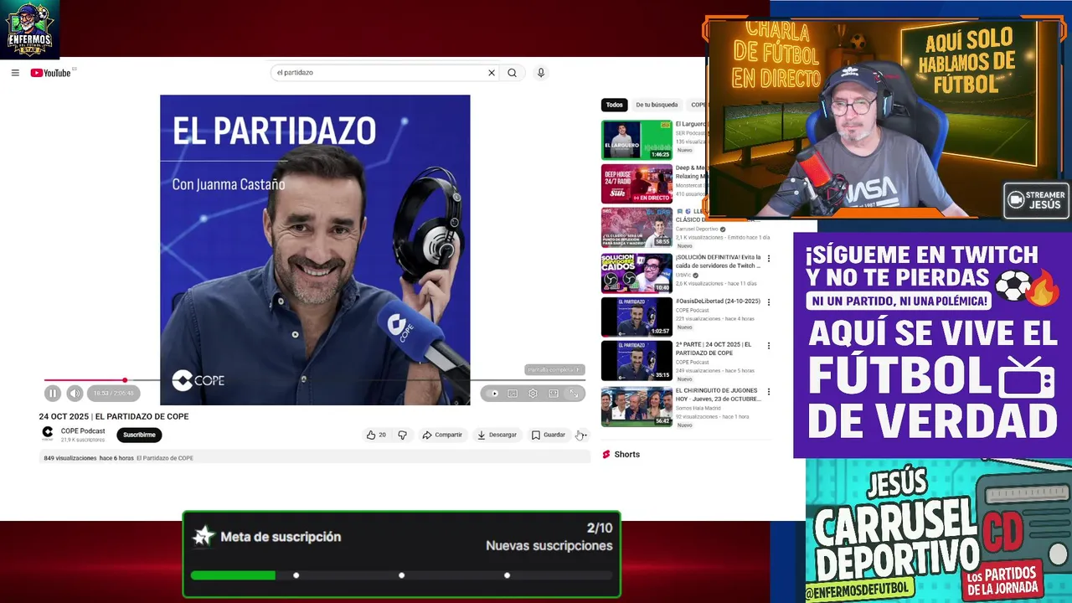Open the YouTube hamburger guide menu

point(15,73)
